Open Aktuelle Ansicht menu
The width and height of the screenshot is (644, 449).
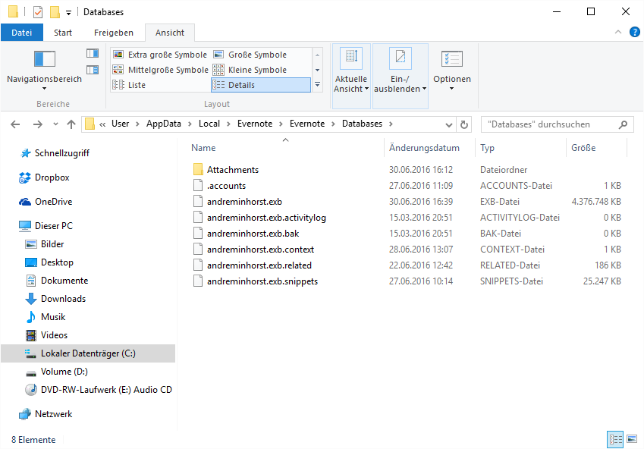pos(351,76)
